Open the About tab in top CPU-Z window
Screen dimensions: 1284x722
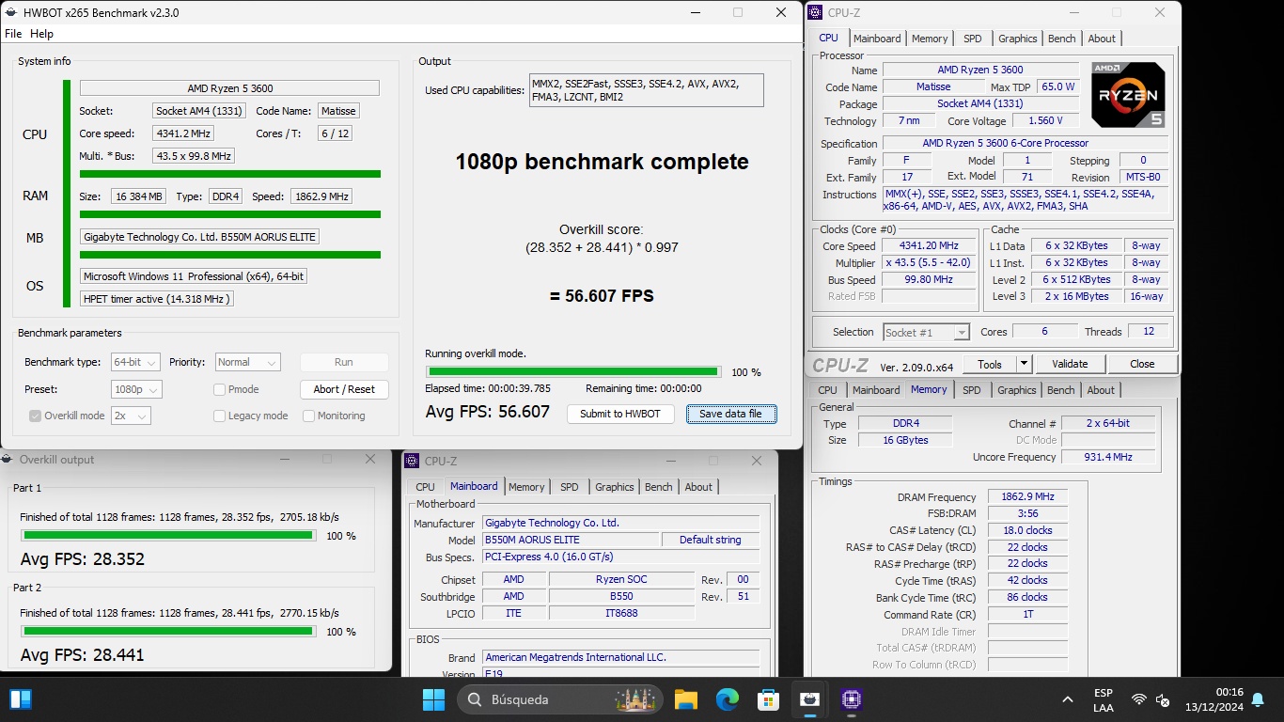click(1102, 39)
